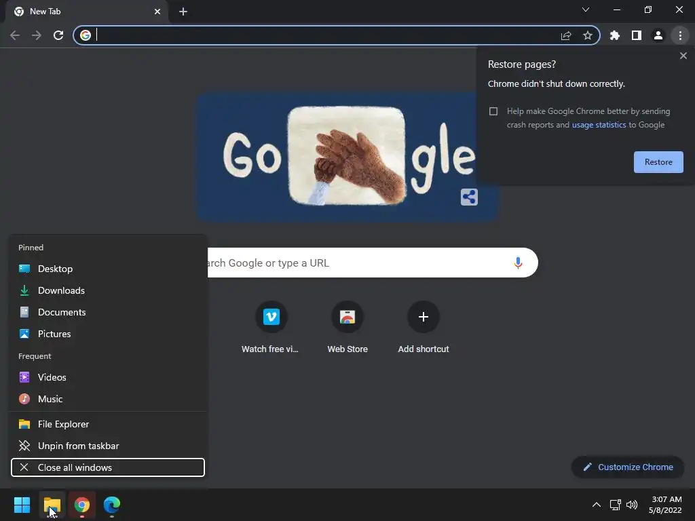This screenshot has width=695, height=521.
Task: Open the clock showing 3:07 AM
Action: 665,505
